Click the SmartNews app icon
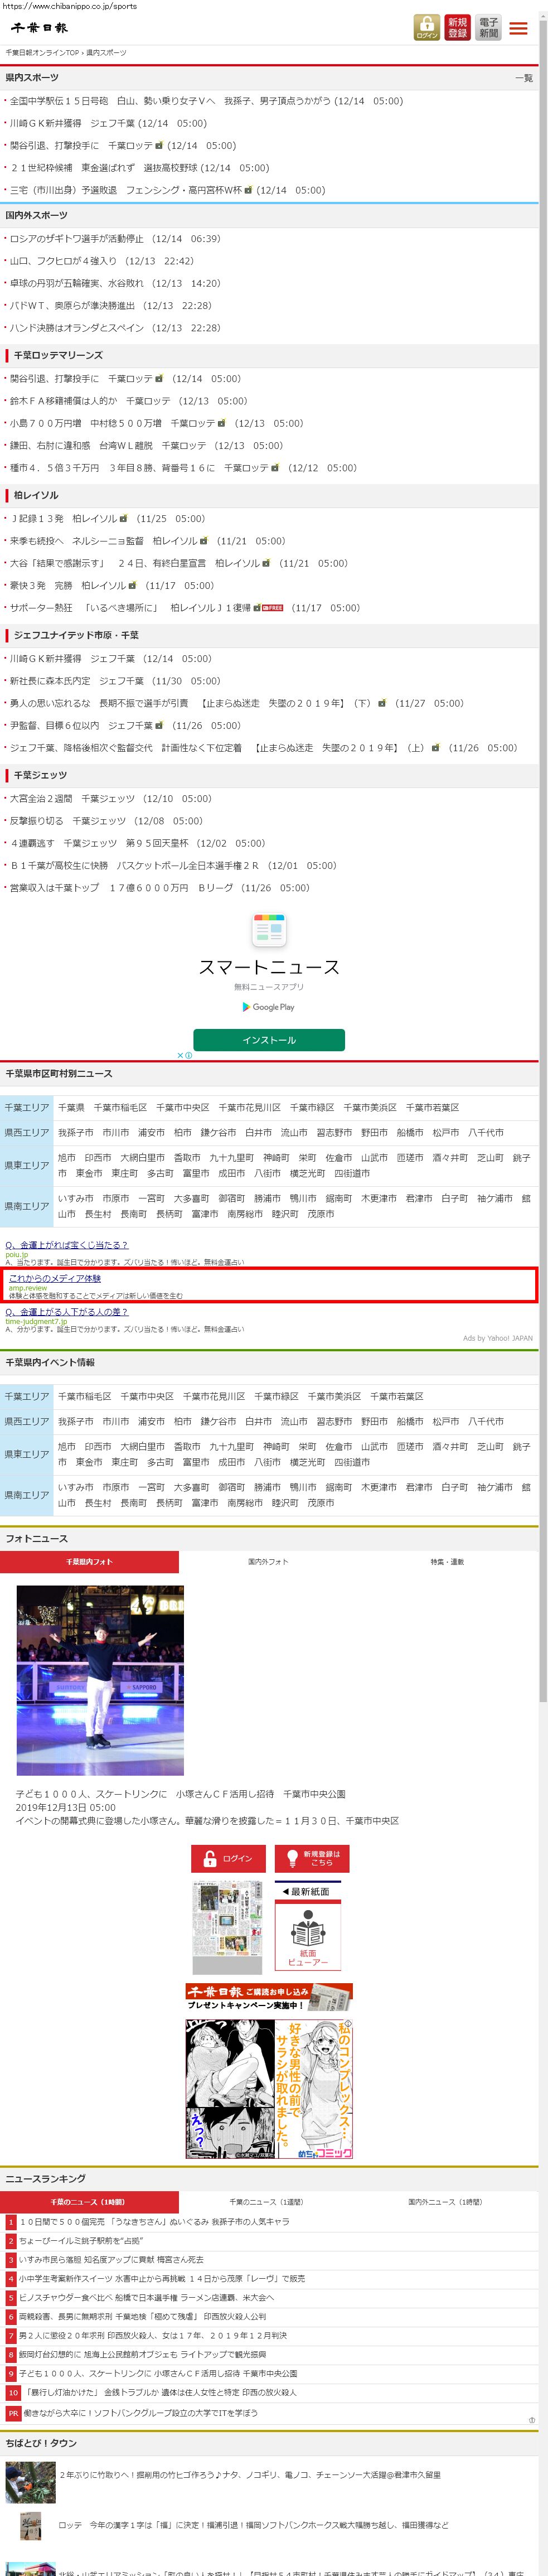548x2576 pixels. click(x=269, y=930)
